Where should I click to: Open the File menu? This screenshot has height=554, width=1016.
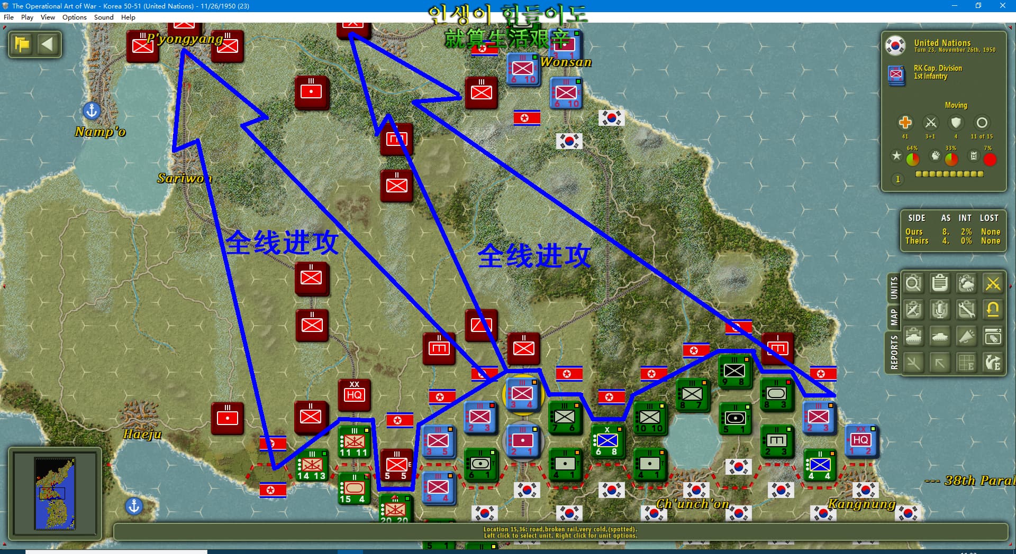pos(8,17)
